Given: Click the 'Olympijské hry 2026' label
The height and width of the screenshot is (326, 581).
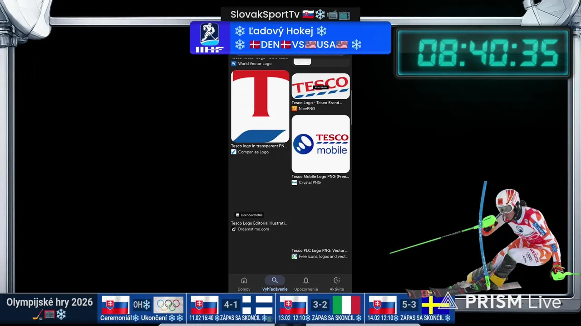Looking at the screenshot, I should pyautogui.click(x=49, y=302).
